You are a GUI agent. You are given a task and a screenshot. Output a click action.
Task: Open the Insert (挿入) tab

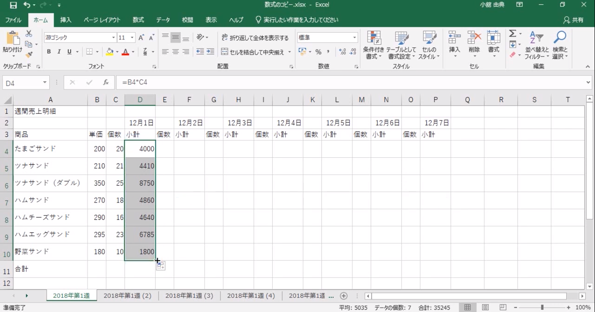pyautogui.click(x=66, y=20)
